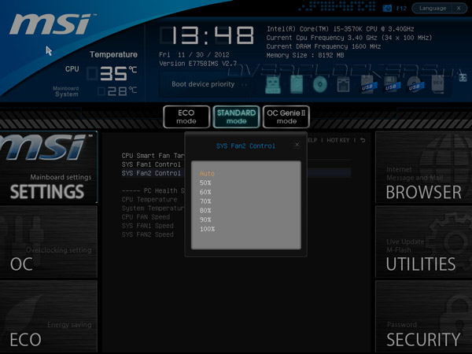Click the HOT KEY link

[338, 140]
